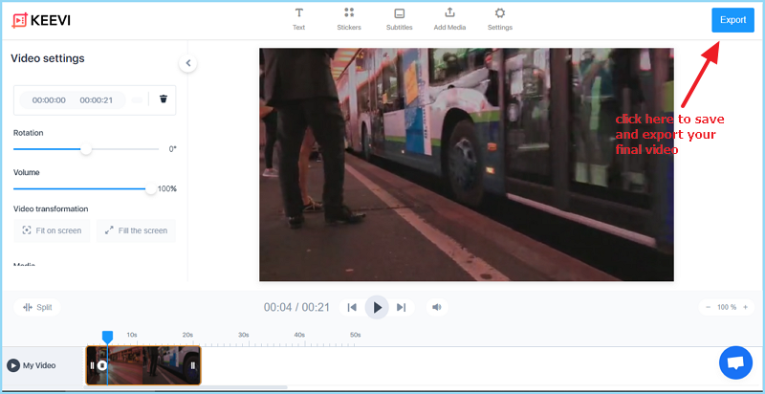Play the My Video track
This screenshot has width=765, height=394.
point(13,365)
